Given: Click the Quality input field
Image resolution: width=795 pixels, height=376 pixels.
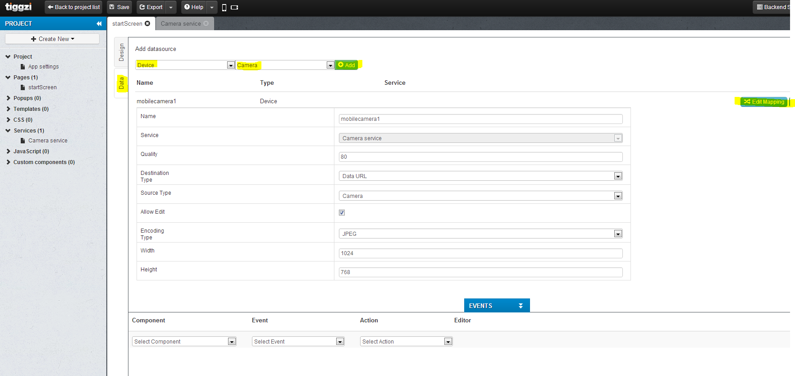Looking at the screenshot, I should point(480,157).
